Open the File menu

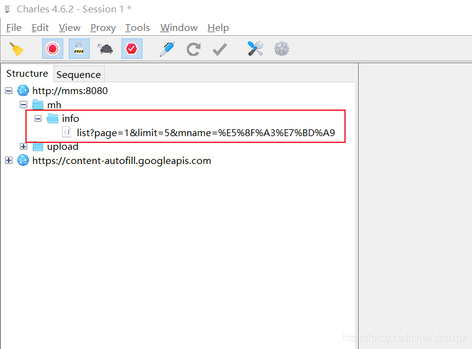tap(14, 28)
